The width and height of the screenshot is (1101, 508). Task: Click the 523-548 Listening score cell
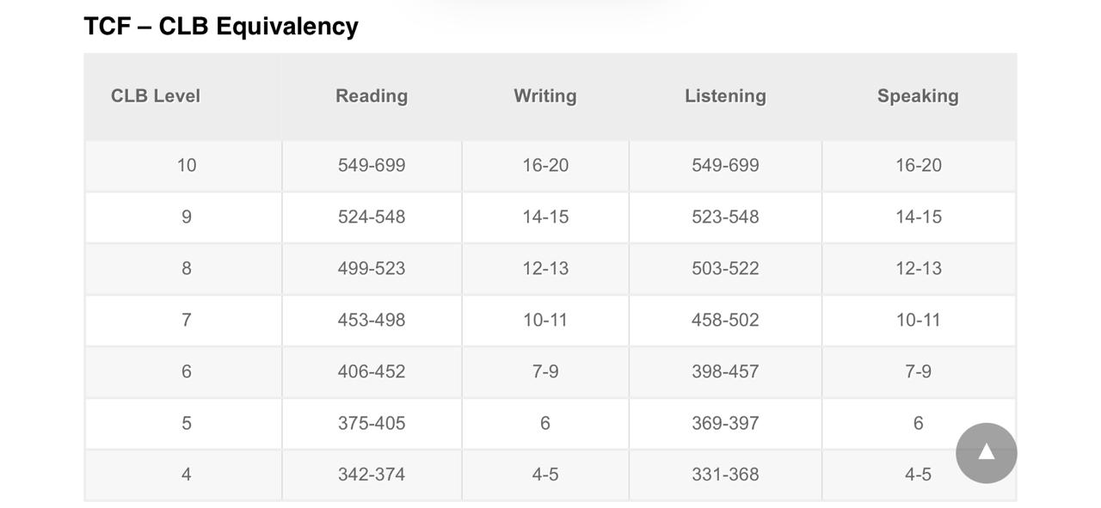click(725, 216)
